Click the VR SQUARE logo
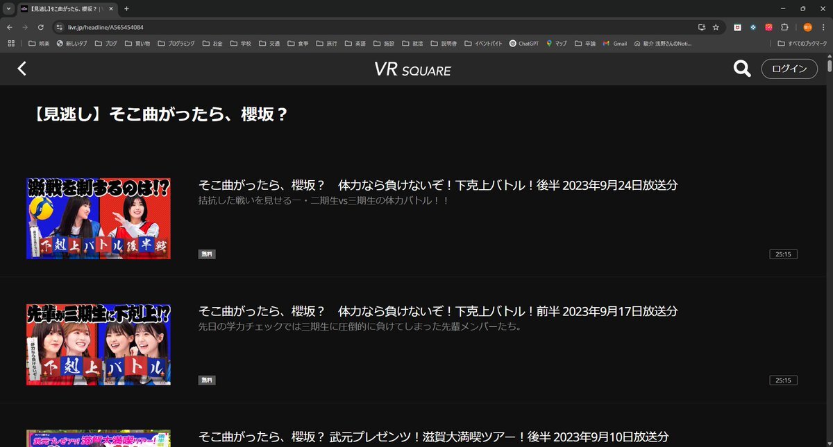833x447 pixels. 412,69
